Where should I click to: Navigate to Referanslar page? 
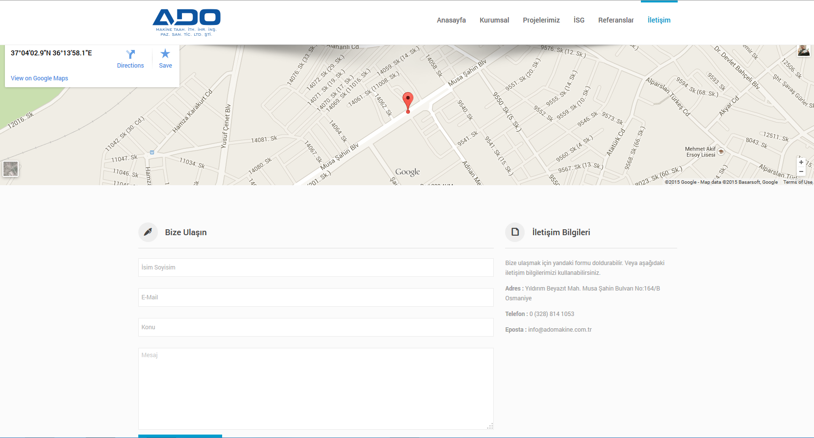pyautogui.click(x=616, y=20)
